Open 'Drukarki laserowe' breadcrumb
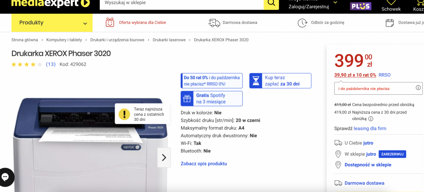 tap(169, 40)
